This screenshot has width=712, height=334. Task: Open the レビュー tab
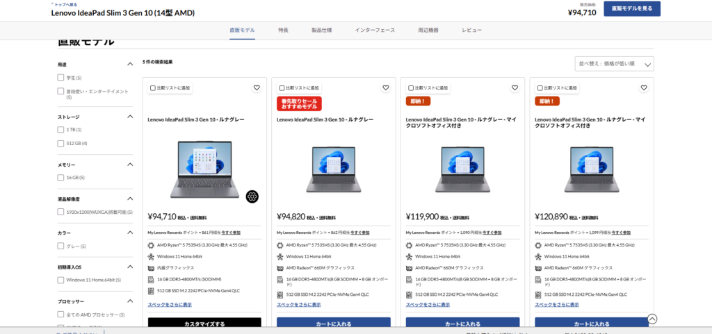[471, 31]
